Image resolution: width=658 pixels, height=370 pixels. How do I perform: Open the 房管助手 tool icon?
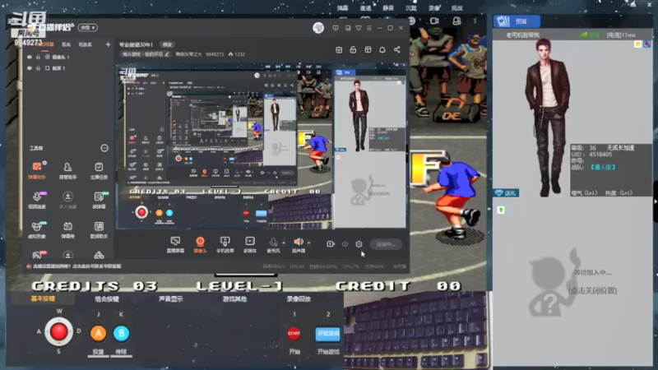click(x=67, y=170)
